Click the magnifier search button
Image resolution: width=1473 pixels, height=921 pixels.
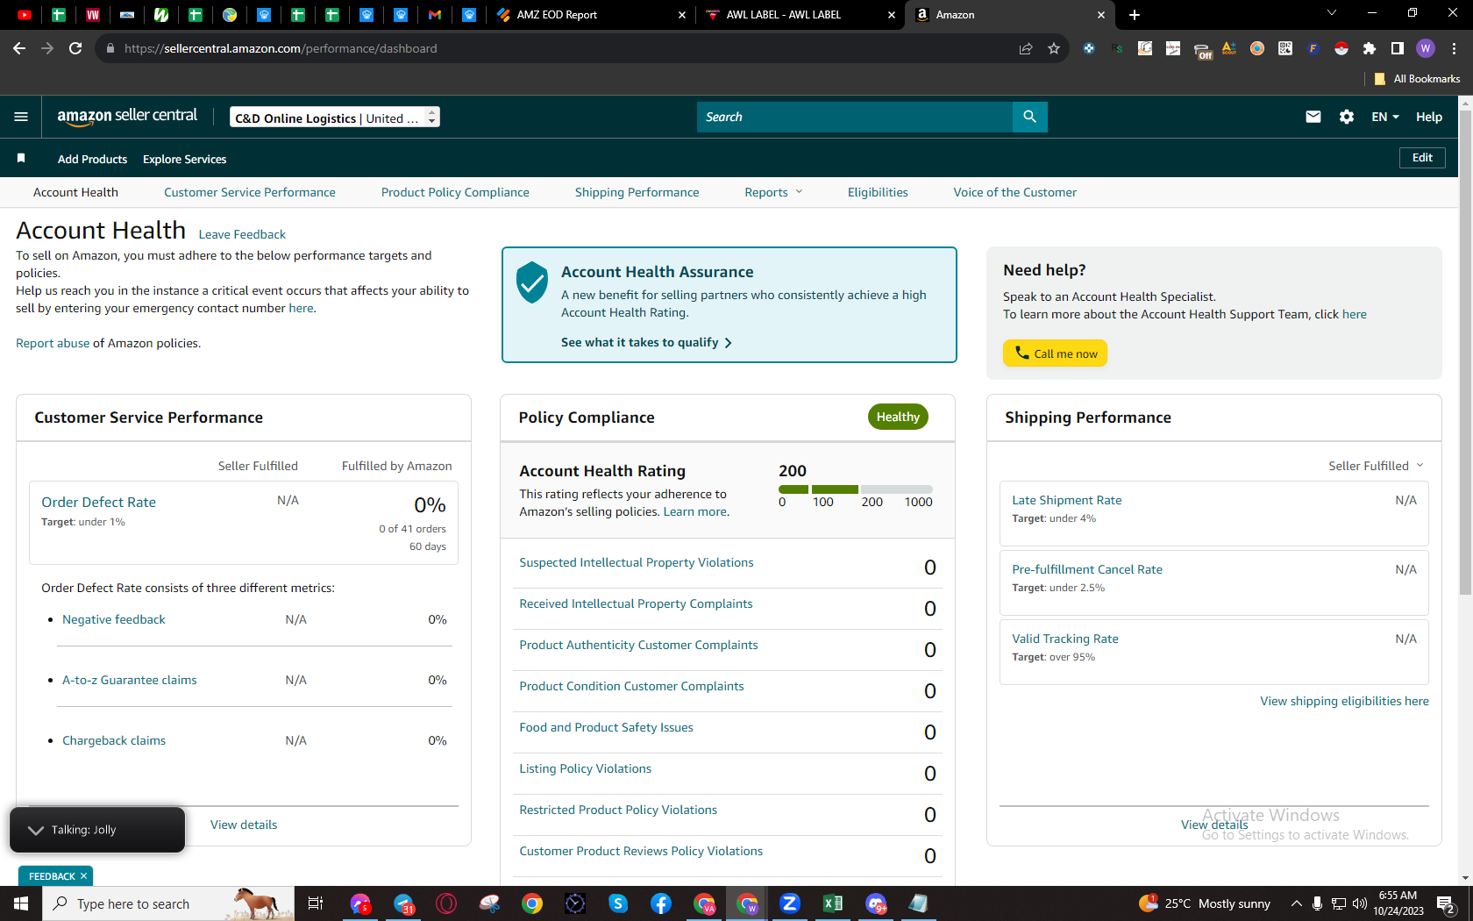1029,117
